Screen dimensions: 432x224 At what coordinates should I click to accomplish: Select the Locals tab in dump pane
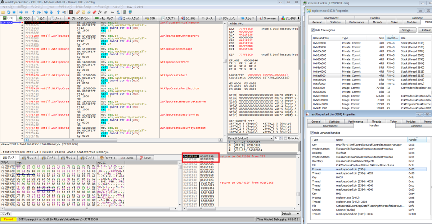pos(128,158)
